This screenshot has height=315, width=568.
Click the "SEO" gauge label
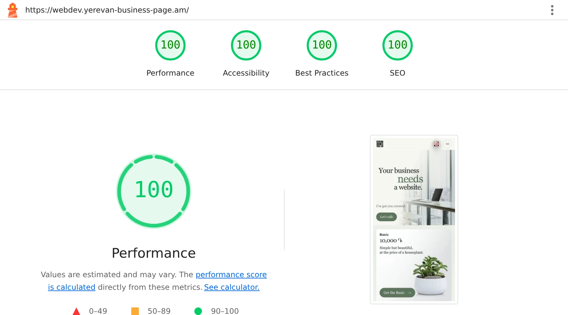(398, 73)
